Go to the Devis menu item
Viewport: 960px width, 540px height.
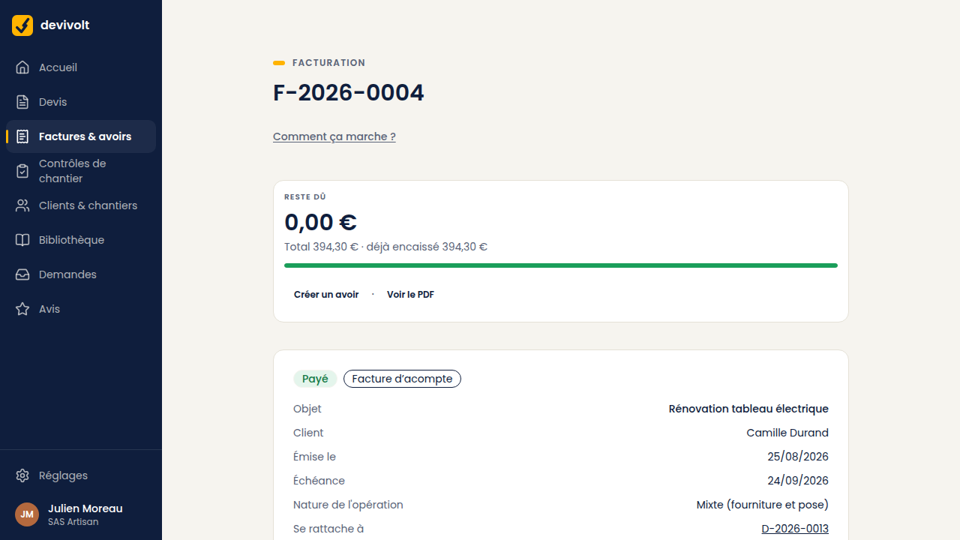81,102
